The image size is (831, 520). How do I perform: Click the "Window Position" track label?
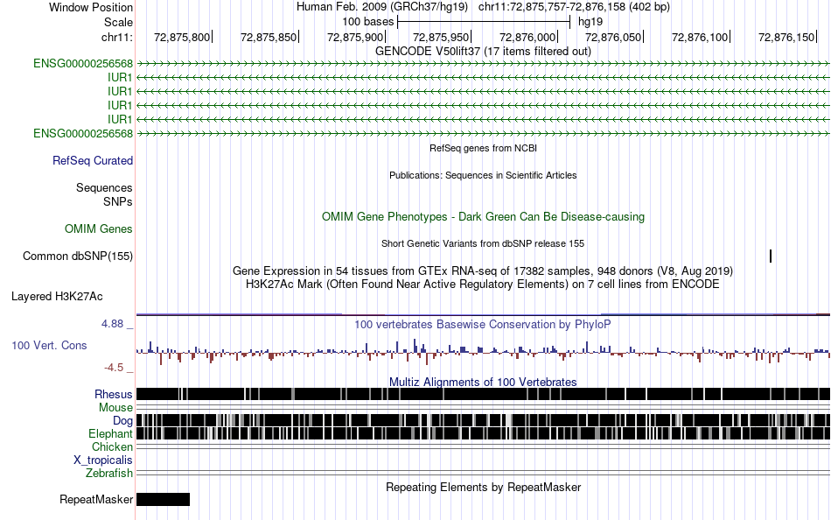pyautogui.click(x=91, y=7)
